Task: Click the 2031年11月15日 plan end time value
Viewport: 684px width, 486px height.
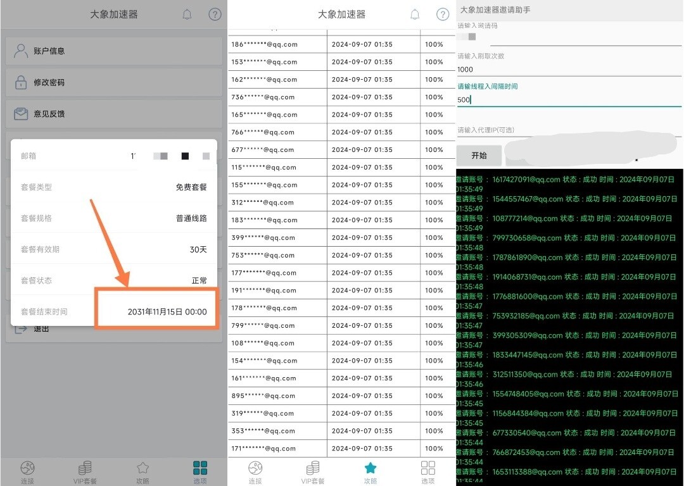Action: pyautogui.click(x=167, y=312)
